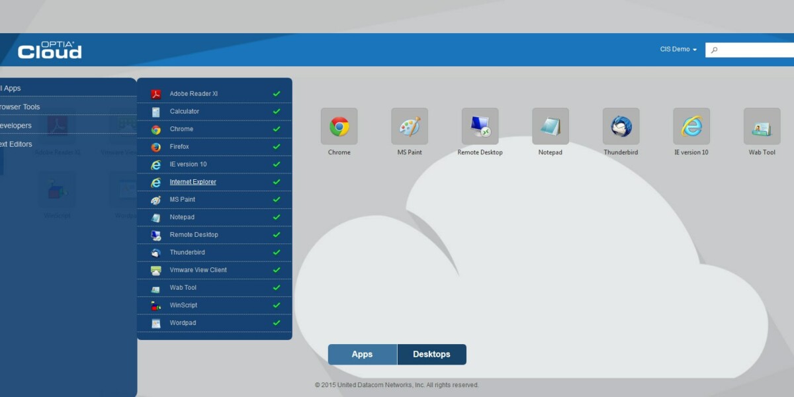Launch the Wab Tool tile icon
Viewport: 794px width, 397px height.
(x=762, y=126)
